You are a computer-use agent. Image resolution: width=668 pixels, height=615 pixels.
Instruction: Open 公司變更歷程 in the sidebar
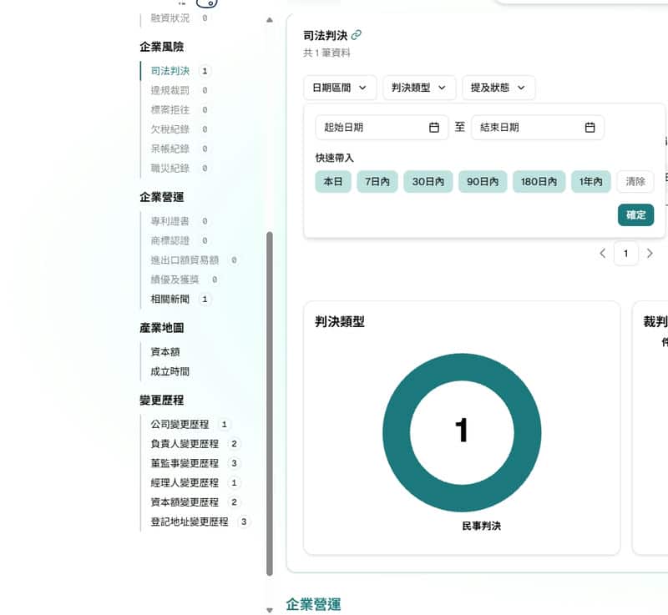[180, 424]
